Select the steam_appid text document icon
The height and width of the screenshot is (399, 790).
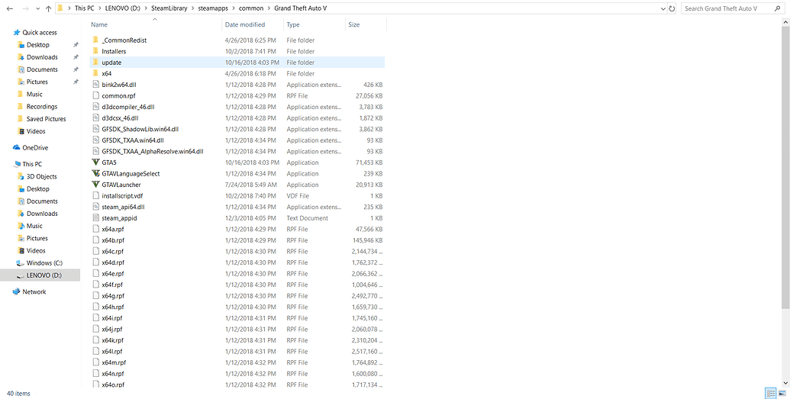(x=95, y=218)
